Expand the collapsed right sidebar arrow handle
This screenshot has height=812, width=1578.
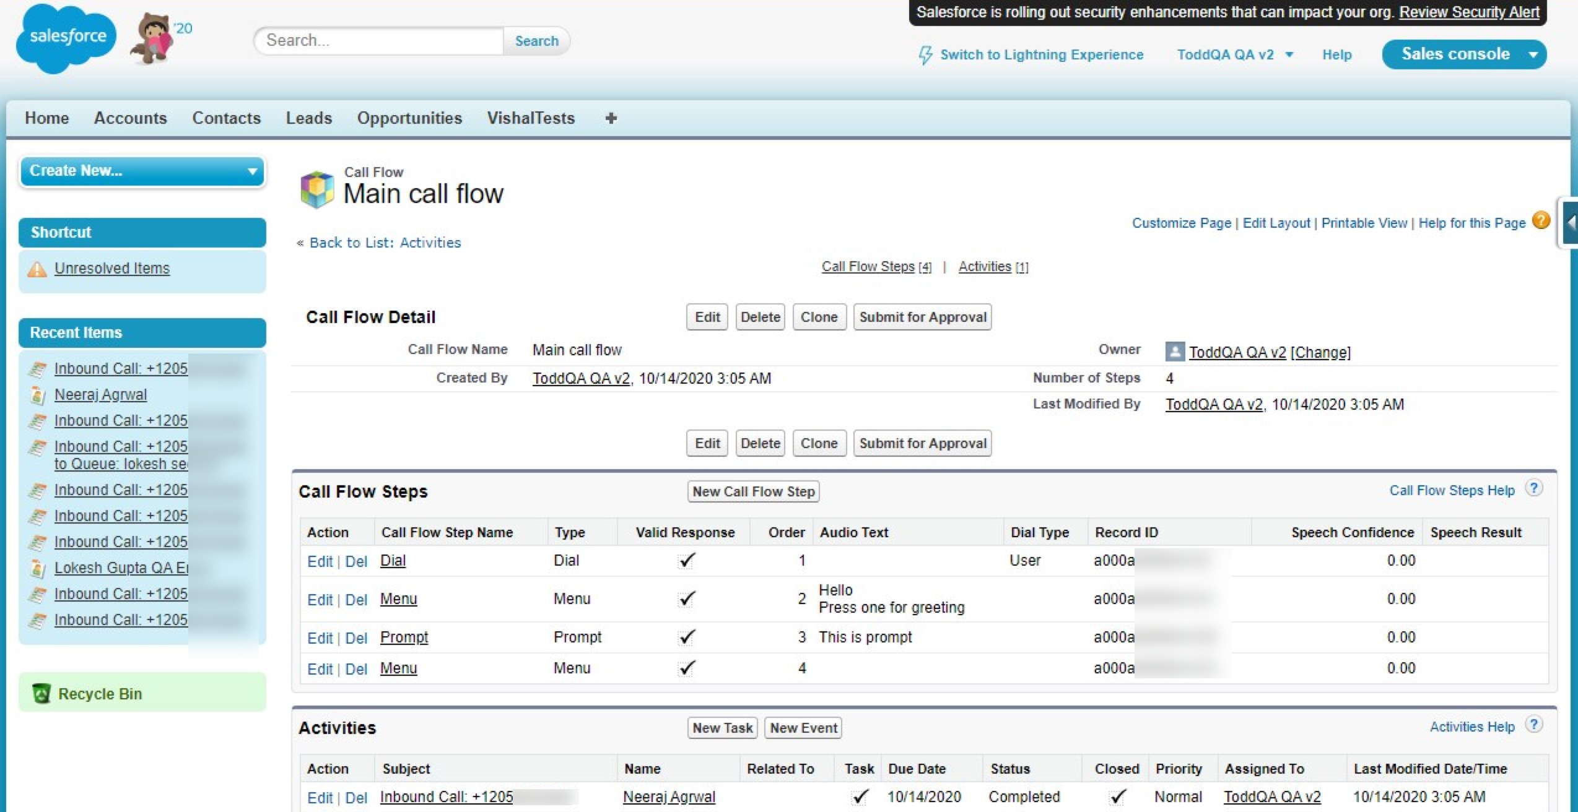[x=1570, y=223]
